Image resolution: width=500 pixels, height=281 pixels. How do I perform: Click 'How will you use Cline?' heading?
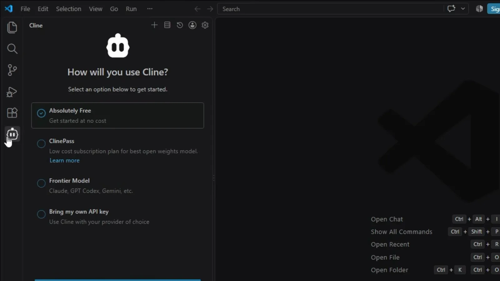[x=118, y=72]
